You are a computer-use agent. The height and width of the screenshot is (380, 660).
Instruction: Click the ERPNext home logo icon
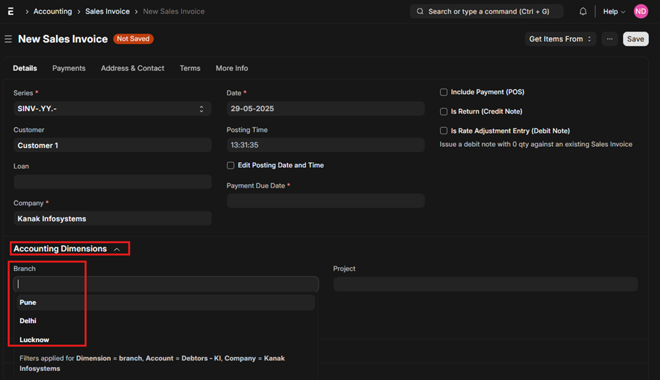pos(11,11)
